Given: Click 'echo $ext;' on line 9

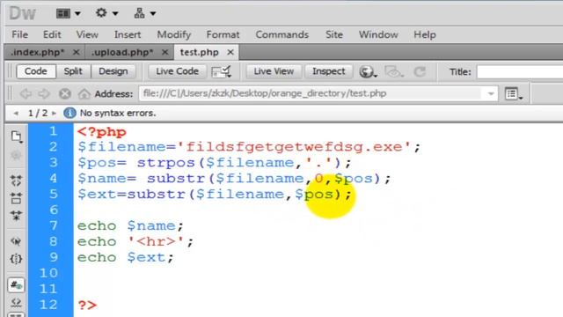Looking at the screenshot, I should click(125, 258).
